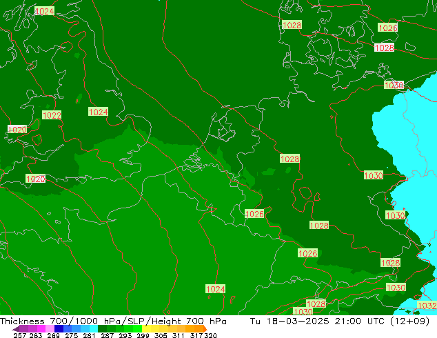Select the navy blue legend swatch
The width and height of the screenshot is (437, 338).
pos(59,328)
